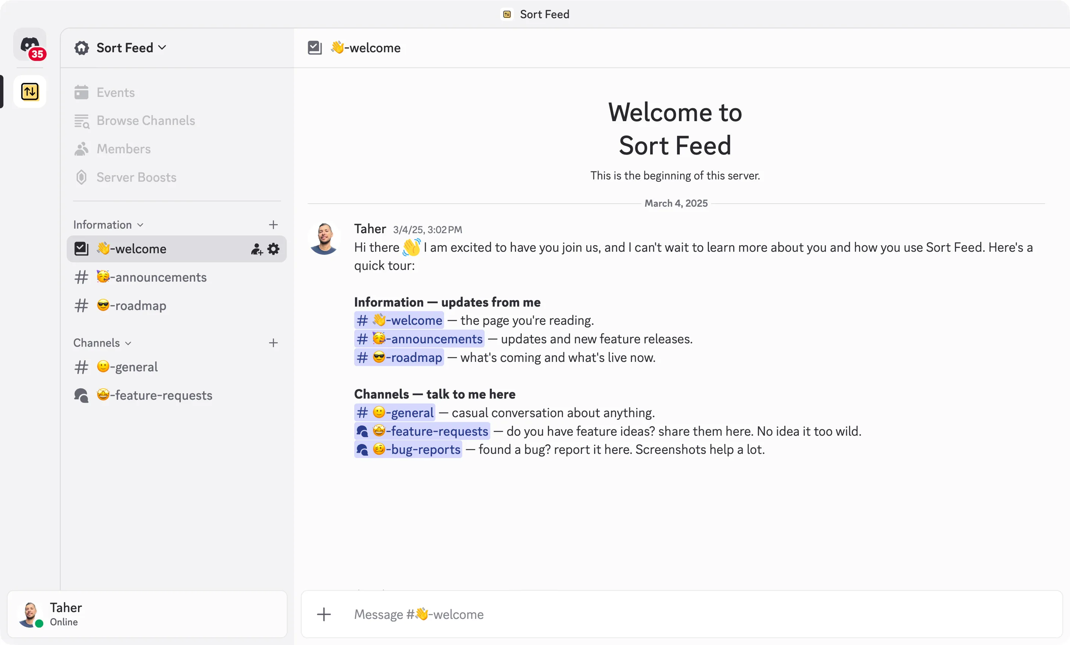
Task: Create channel in the Information category
Action: point(273,225)
